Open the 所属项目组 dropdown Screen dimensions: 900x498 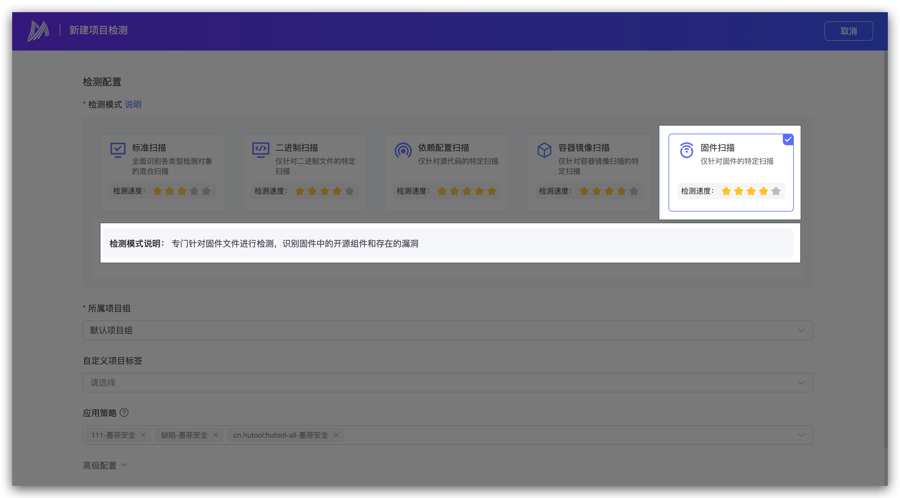click(x=447, y=330)
